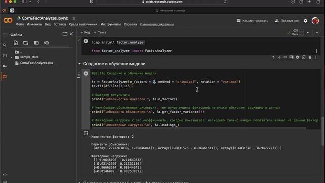Open the Инструменты menu
325x183 pixels.
pyautogui.click(x=111, y=24)
